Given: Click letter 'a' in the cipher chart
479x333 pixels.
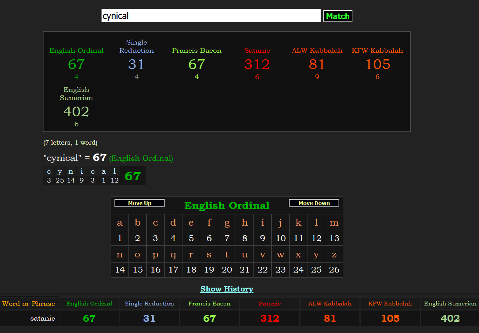Looking at the screenshot, I should click(x=120, y=223).
